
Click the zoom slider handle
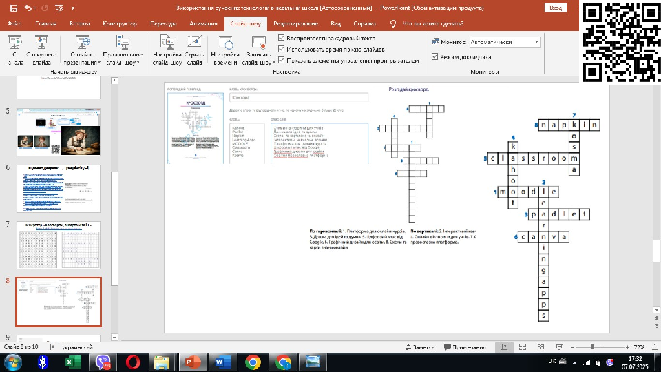pos(593,347)
